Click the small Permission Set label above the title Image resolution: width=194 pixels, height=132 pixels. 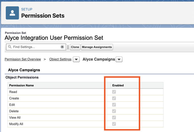(x=15, y=33)
